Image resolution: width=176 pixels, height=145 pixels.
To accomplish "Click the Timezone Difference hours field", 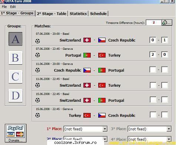I will (154, 23).
